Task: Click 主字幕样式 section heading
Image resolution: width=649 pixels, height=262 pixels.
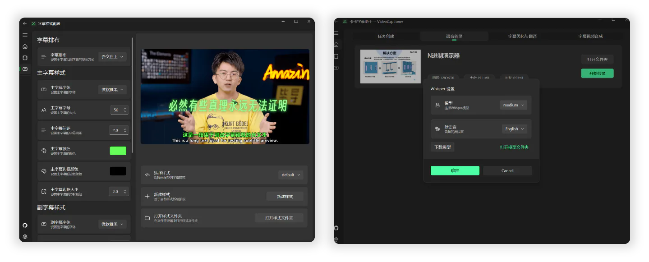Action: (x=51, y=73)
